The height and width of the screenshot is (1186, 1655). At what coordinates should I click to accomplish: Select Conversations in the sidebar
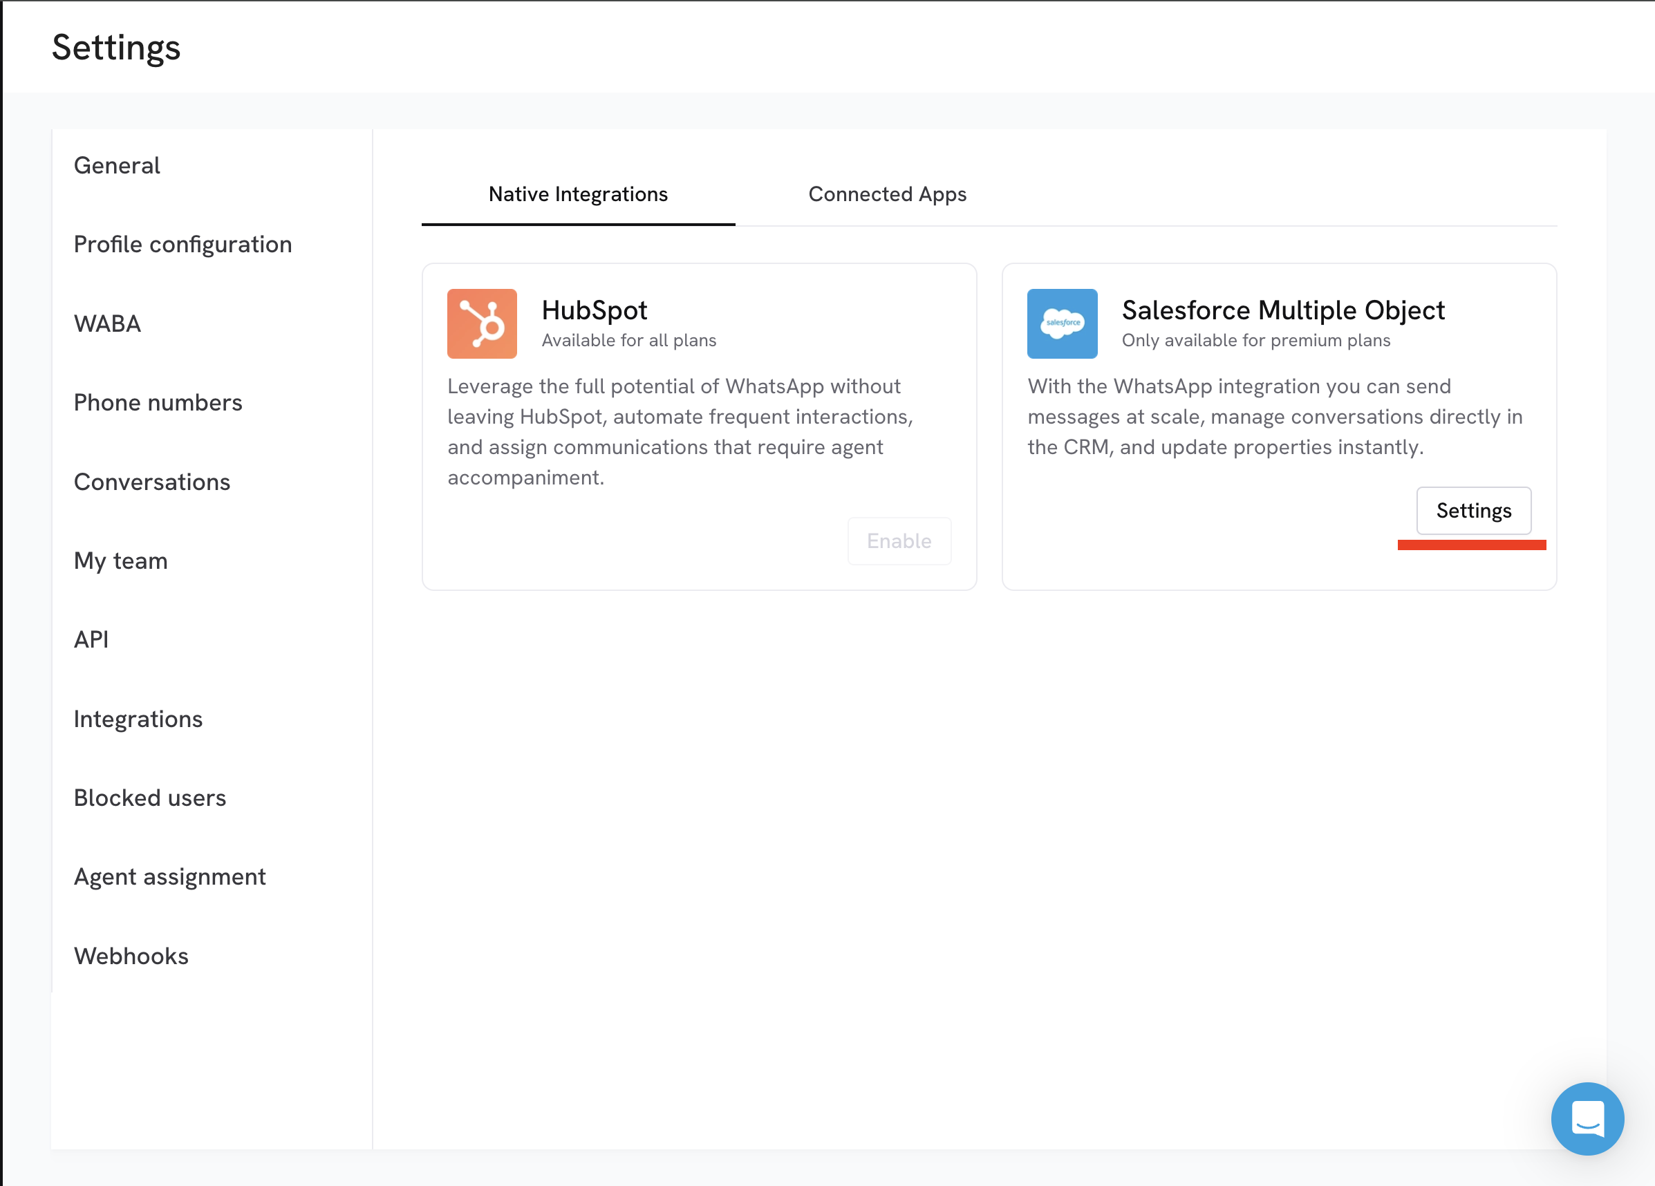click(x=152, y=482)
